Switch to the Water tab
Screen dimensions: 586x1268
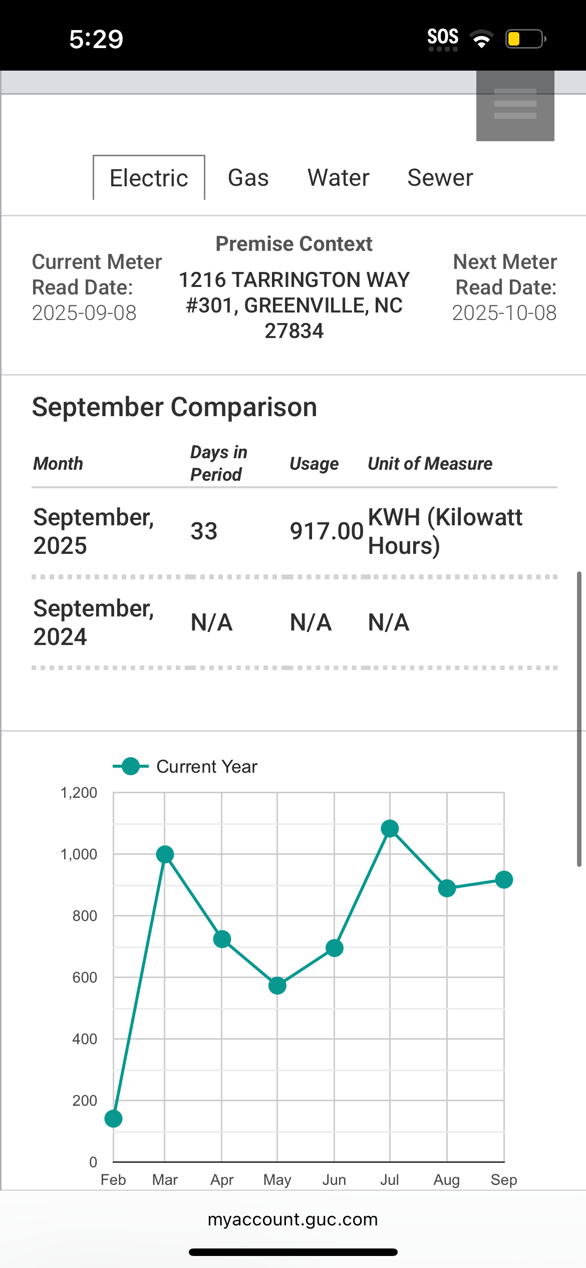pyautogui.click(x=338, y=178)
